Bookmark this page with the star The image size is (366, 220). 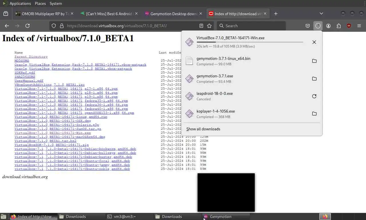(209, 26)
